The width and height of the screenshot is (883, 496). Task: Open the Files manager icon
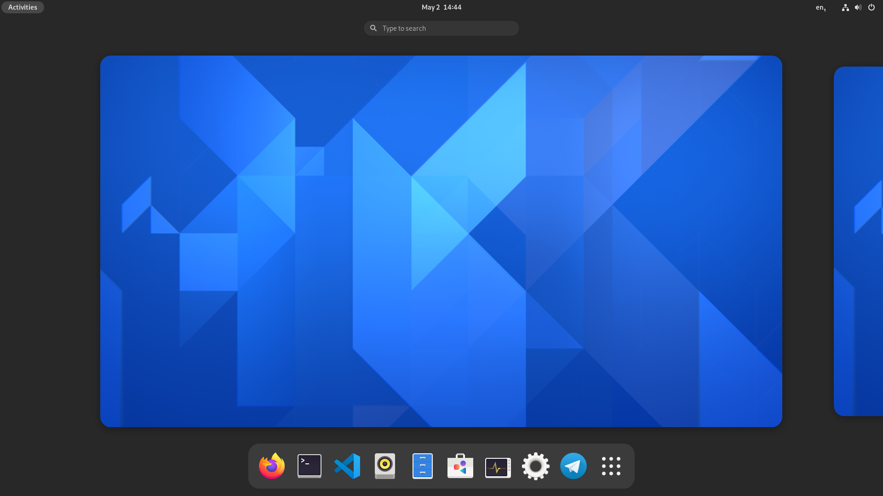[x=423, y=466]
